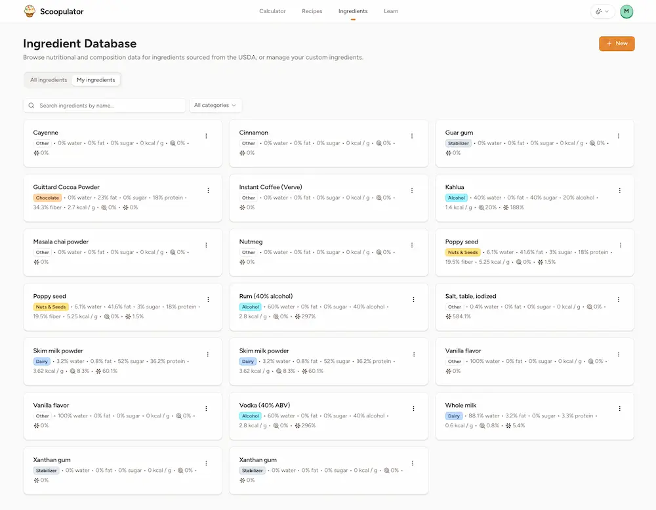Image resolution: width=656 pixels, height=510 pixels.
Task: Open the three-dot menu for Kahlua
Action: [x=620, y=190]
